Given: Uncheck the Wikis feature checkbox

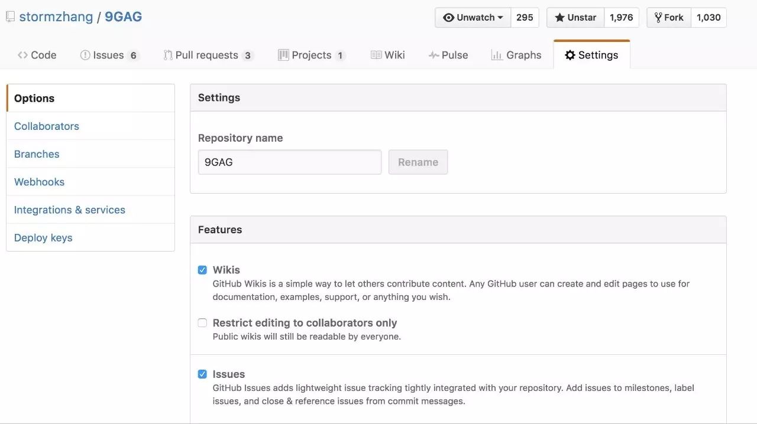Looking at the screenshot, I should click(202, 270).
